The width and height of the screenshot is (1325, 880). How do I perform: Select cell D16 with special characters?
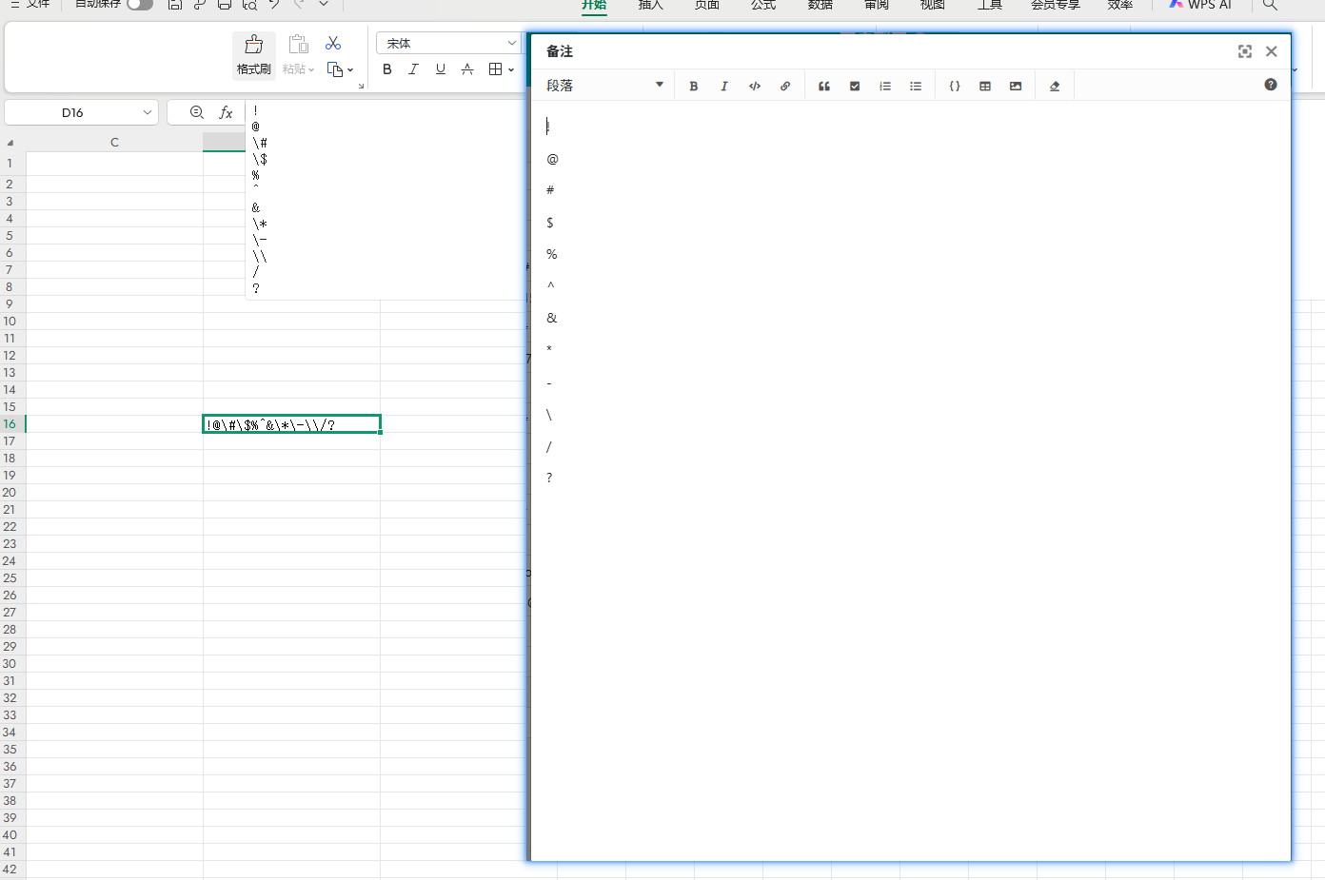(291, 424)
